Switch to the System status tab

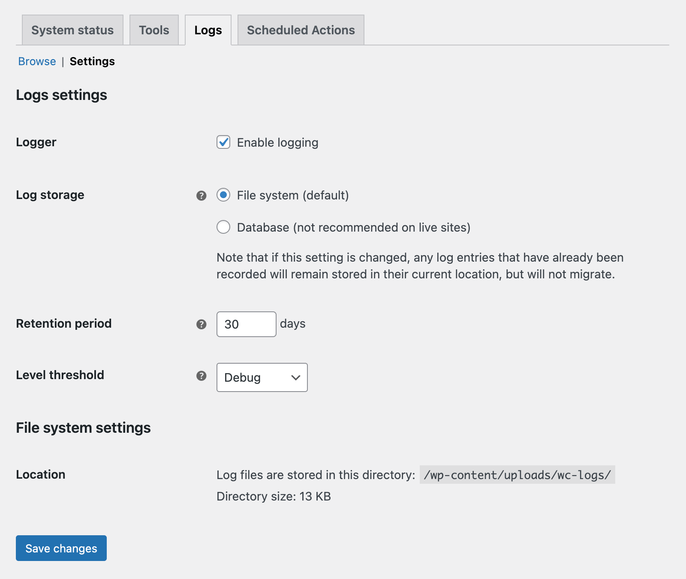72,30
